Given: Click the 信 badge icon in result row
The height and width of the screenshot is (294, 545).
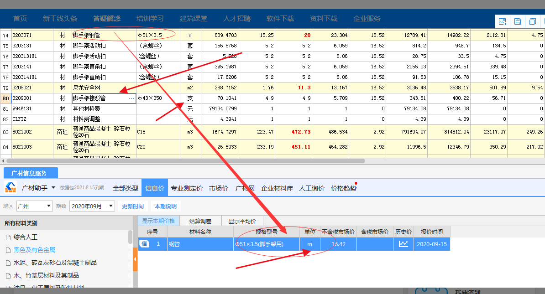Looking at the screenshot, I should (x=144, y=244).
